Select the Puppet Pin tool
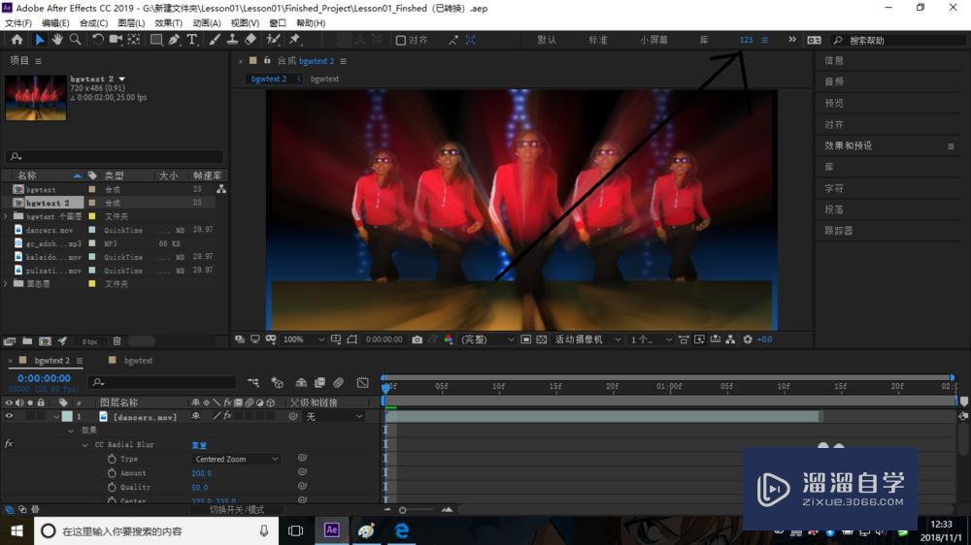 pos(295,40)
